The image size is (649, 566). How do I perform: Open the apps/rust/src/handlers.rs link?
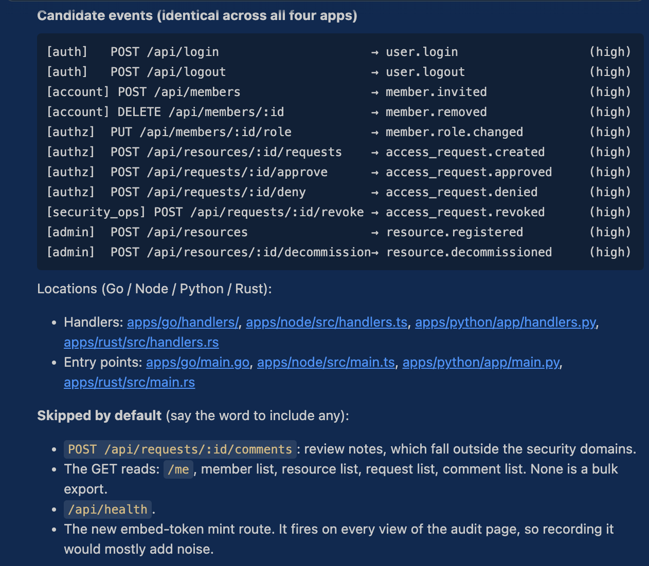pyautogui.click(x=141, y=342)
